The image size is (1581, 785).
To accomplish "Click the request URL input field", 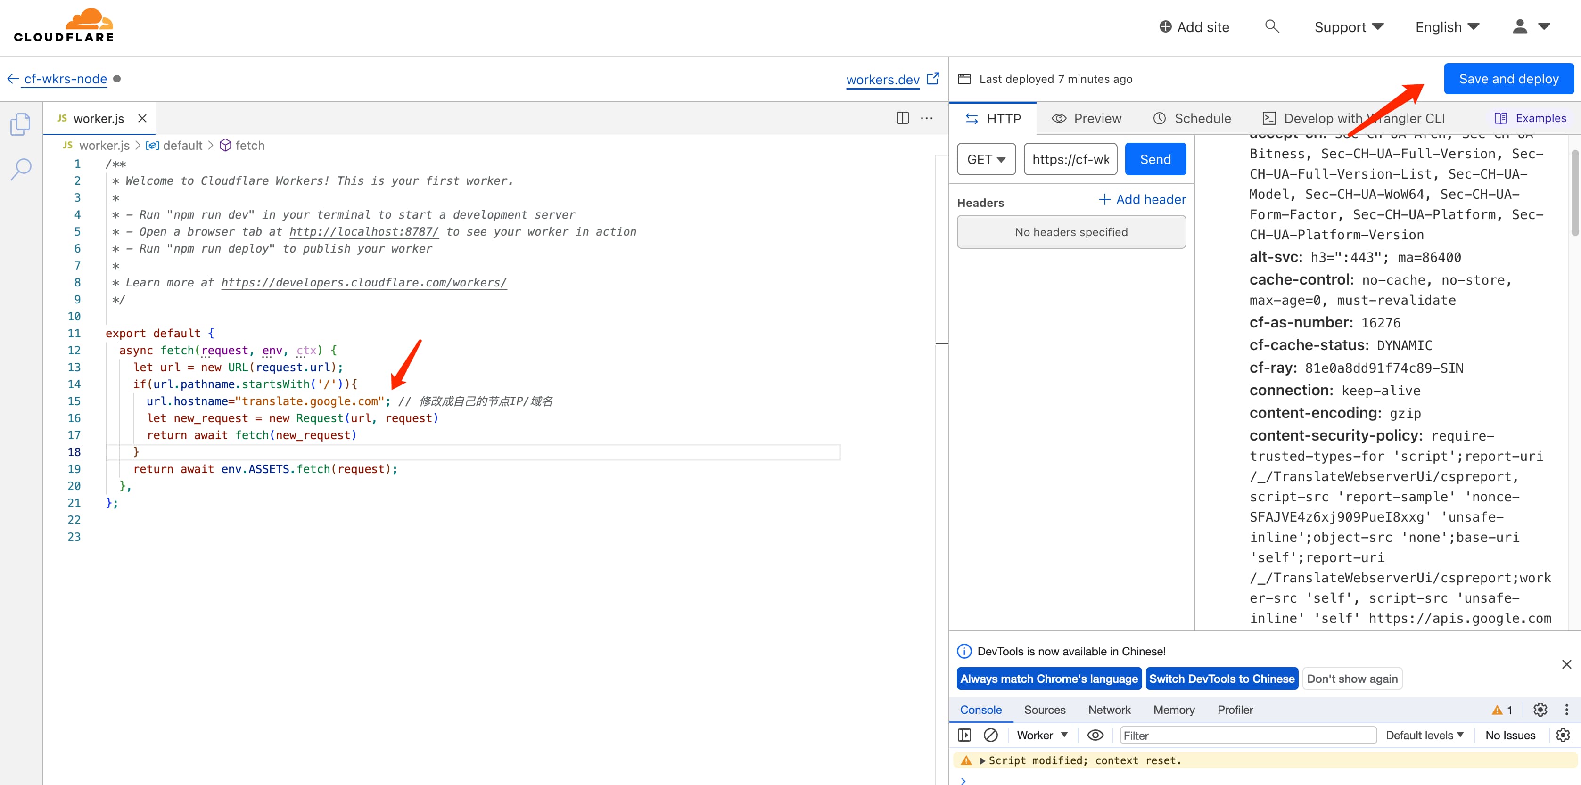I will click(1070, 159).
